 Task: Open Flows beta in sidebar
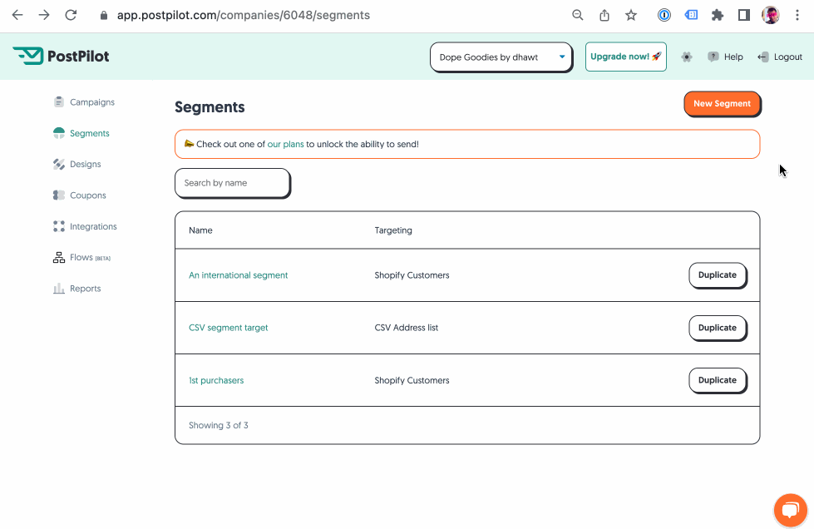coord(82,258)
